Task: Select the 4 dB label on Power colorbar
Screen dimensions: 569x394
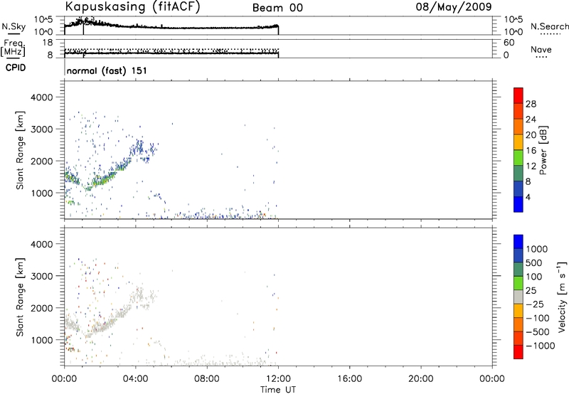Action: (x=528, y=197)
